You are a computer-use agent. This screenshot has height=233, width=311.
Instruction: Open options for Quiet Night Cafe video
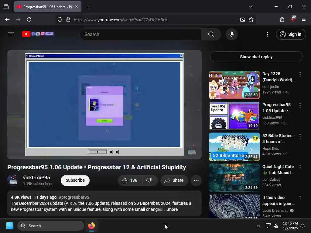pyautogui.click(x=300, y=167)
